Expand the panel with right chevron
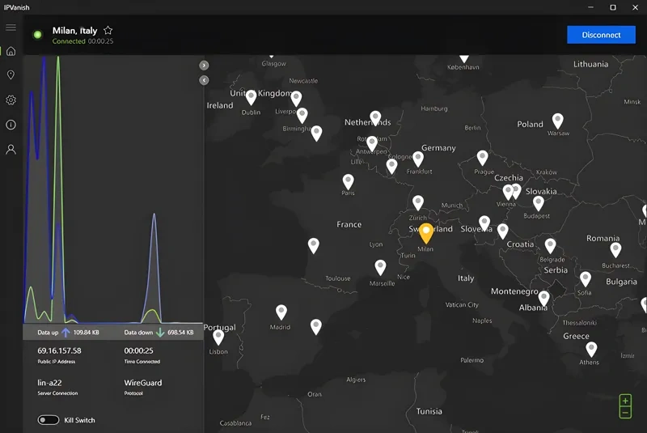 (204, 66)
